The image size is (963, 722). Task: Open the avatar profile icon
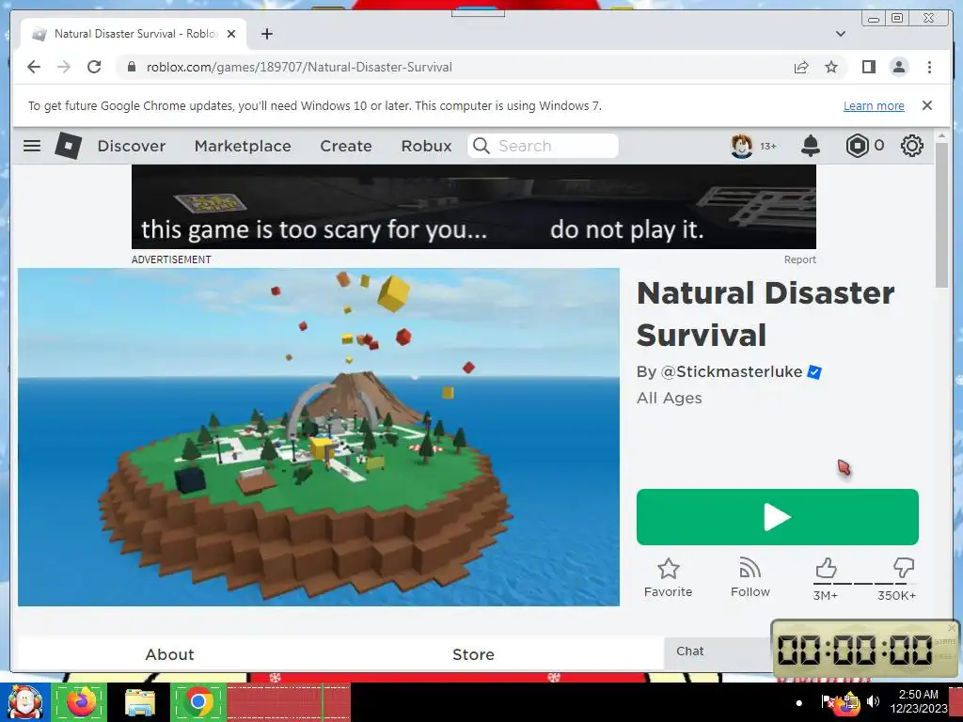tap(741, 146)
